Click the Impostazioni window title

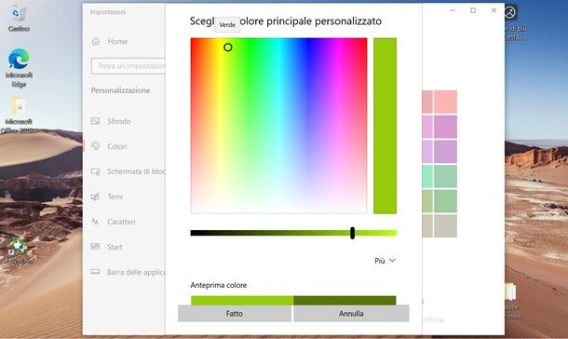click(108, 12)
